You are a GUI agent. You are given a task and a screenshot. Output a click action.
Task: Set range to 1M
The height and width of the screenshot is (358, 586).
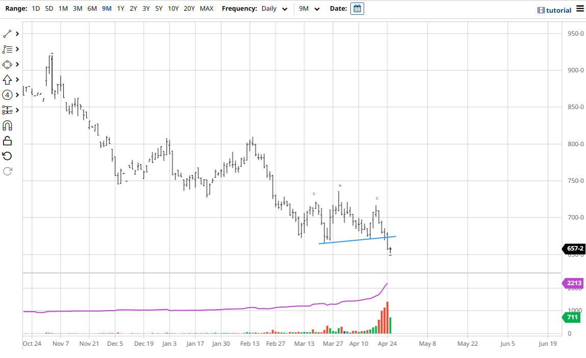pos(63,9)
